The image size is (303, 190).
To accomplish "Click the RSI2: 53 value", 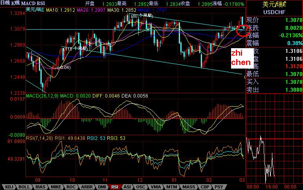I will (x=96, y=138).
